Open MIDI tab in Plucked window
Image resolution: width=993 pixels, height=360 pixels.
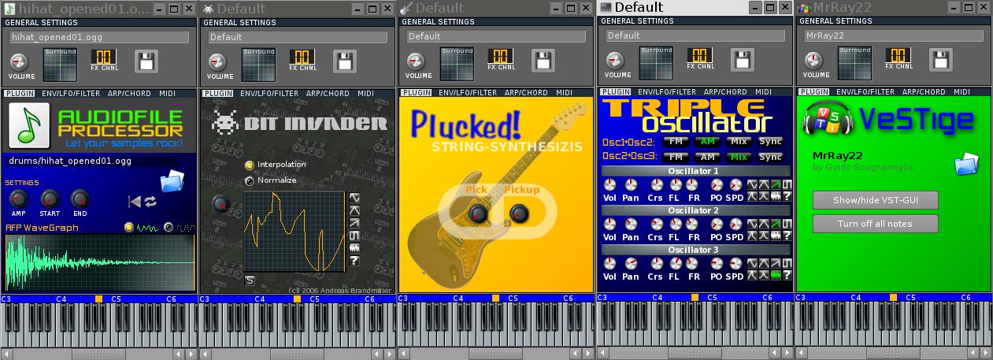tap(564, 93)
